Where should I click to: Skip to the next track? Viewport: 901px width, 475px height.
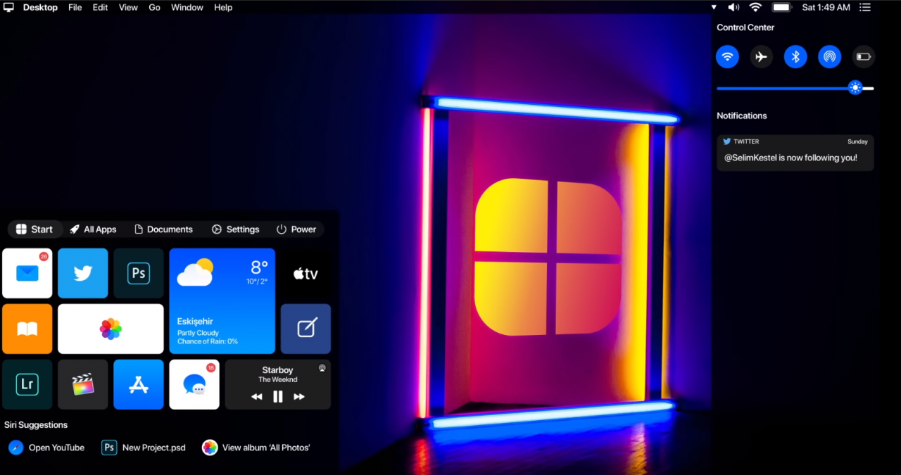tap(299, 397)
